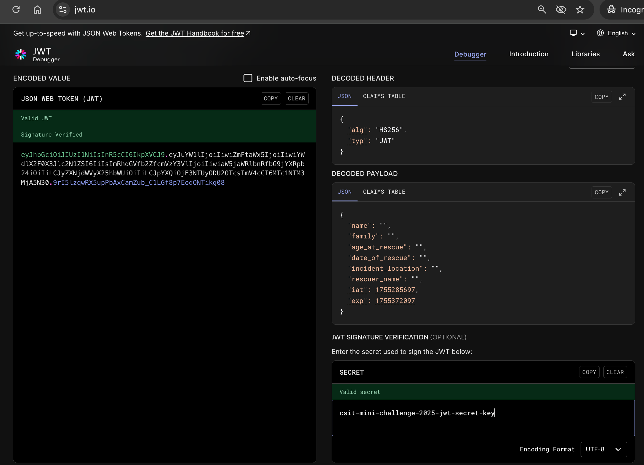Screen dimensions: 644x465
Task: Click the "rescuer_name" payload key
Action: (x=375, y=279)
